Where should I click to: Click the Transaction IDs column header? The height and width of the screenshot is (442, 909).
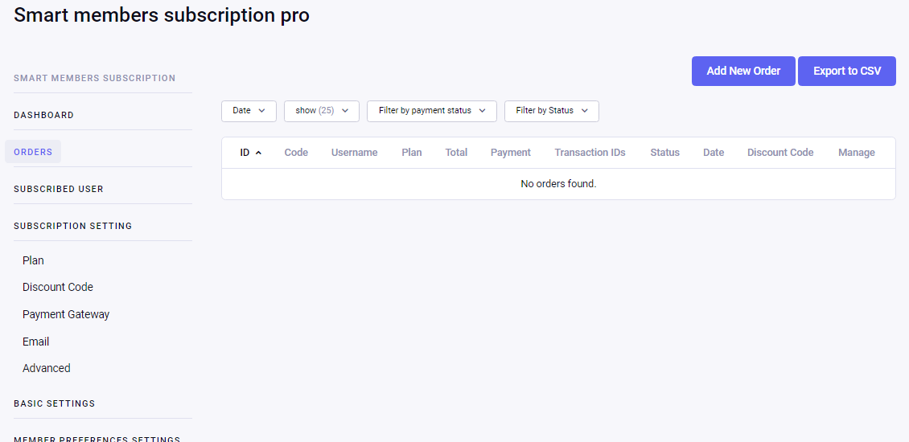(x=590, y=153)
